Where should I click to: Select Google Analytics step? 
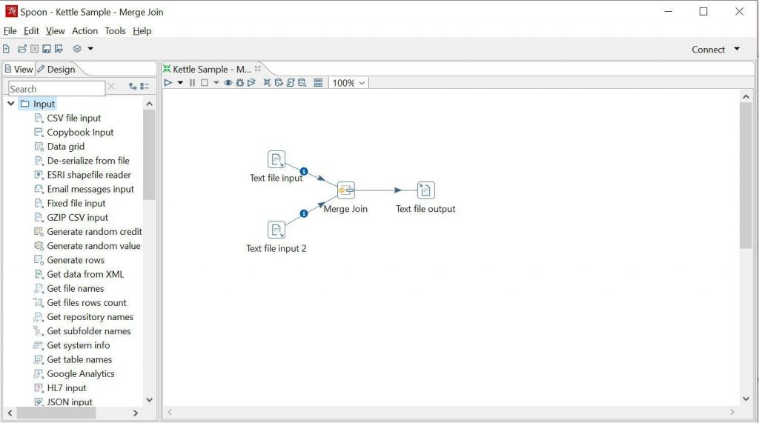pos(80,373)
